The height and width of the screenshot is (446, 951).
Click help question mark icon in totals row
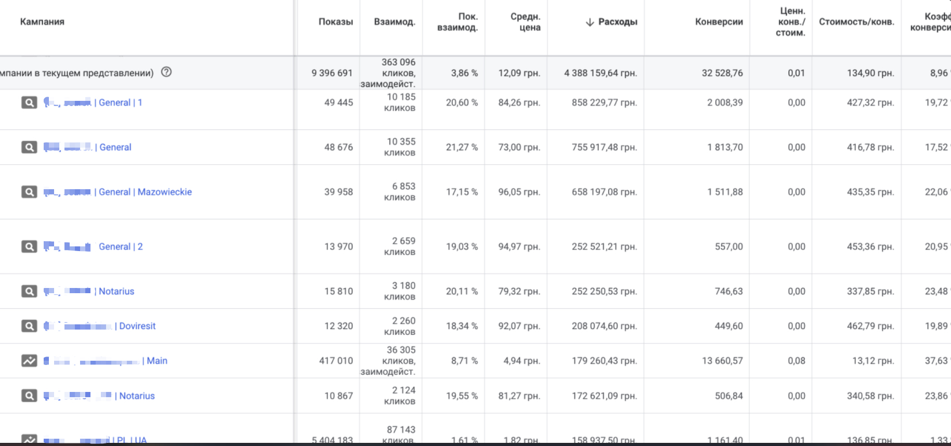166,72
